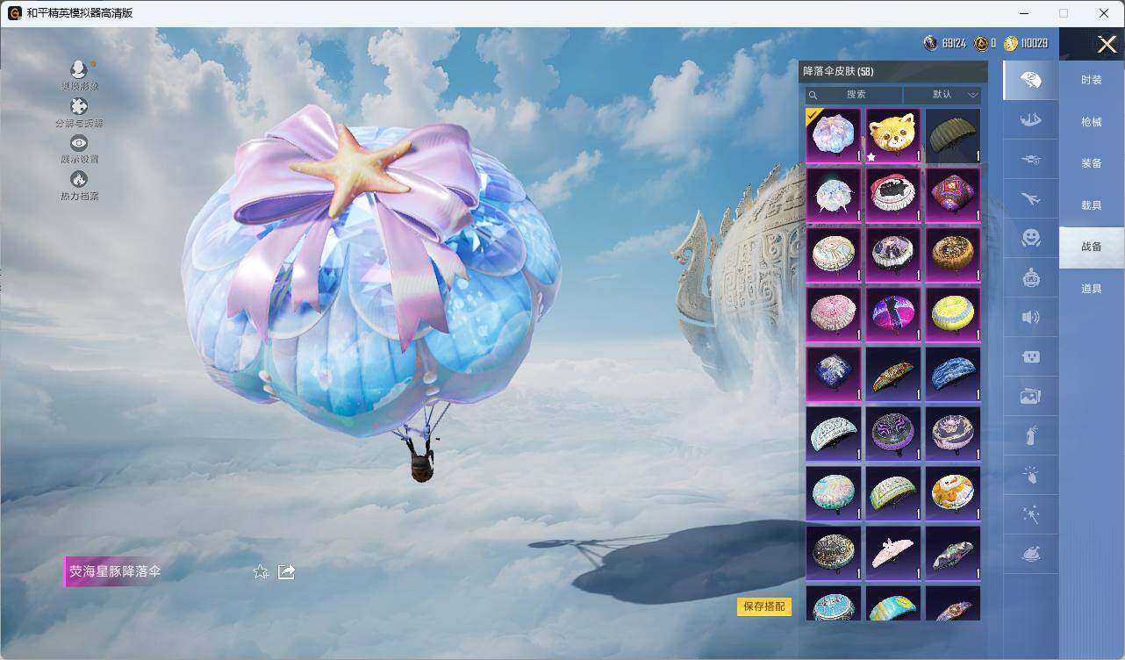Select the magic wand effects category icon
The image size is (1125, 660).
point(1031,515)
